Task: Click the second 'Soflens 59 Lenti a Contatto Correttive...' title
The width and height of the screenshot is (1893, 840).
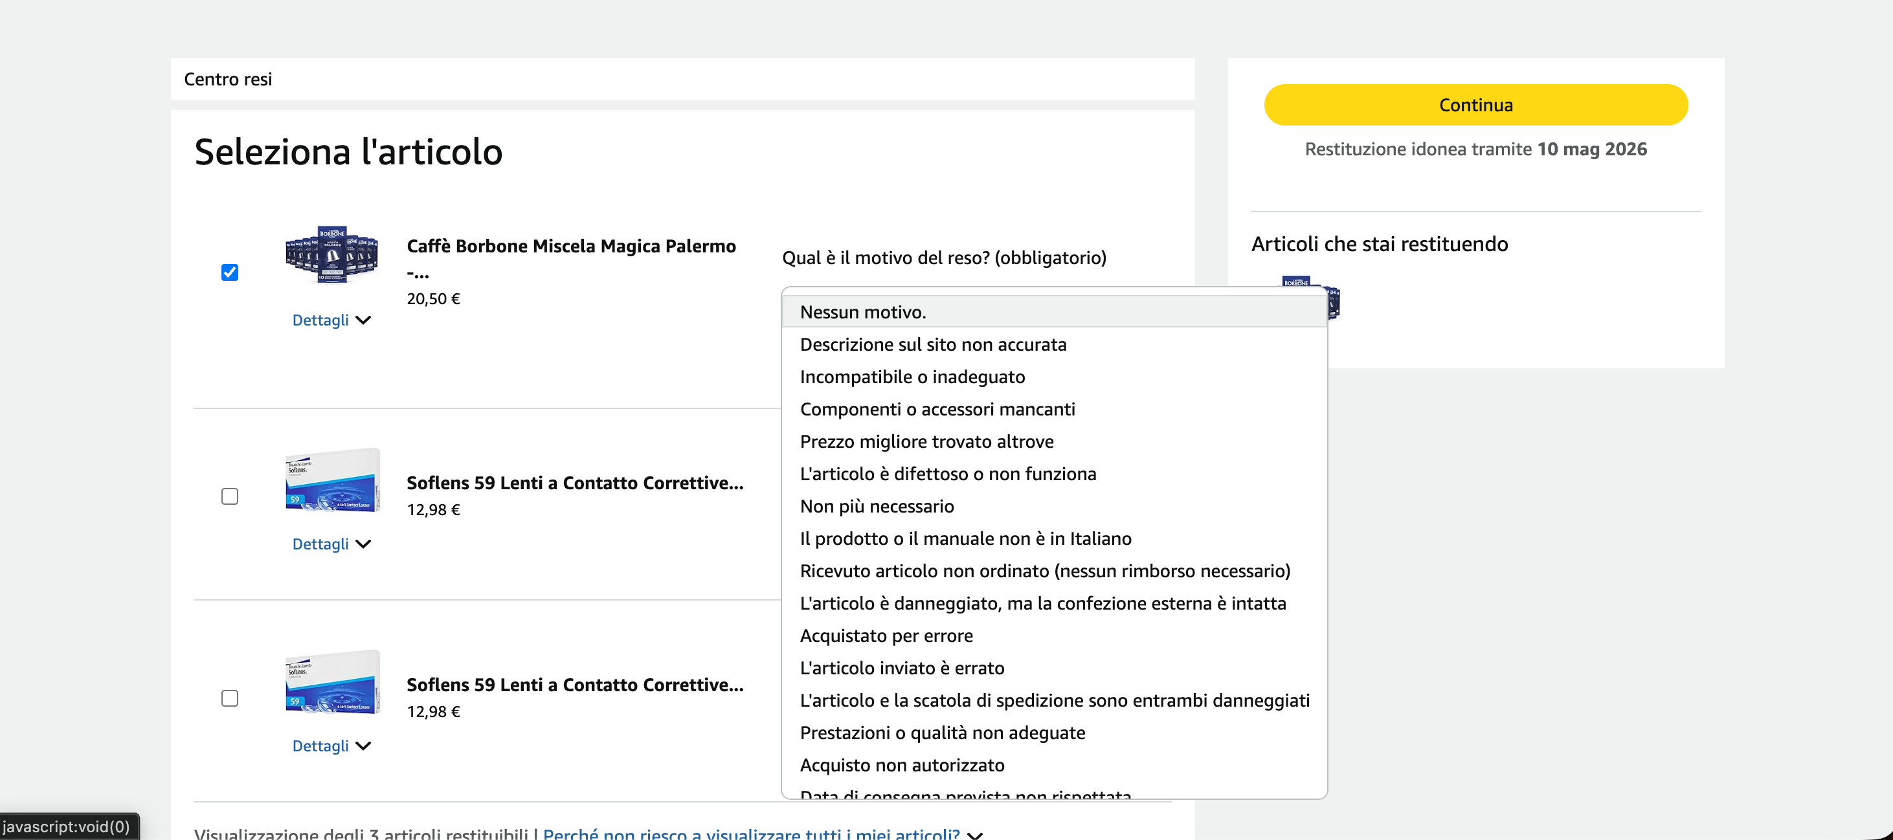Action: click(575, 684)
